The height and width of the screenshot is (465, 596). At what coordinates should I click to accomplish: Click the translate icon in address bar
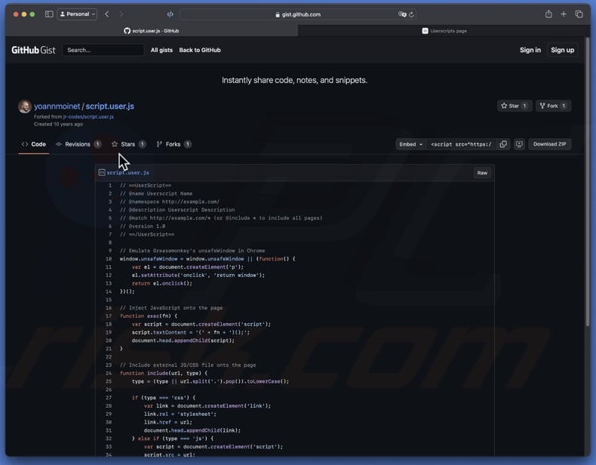pyautogui.click(x=402, y=14)
